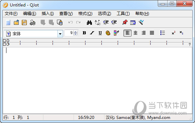Open the 格式(O) menu
This screenshot has width=195, height=123.
(85, 14)
